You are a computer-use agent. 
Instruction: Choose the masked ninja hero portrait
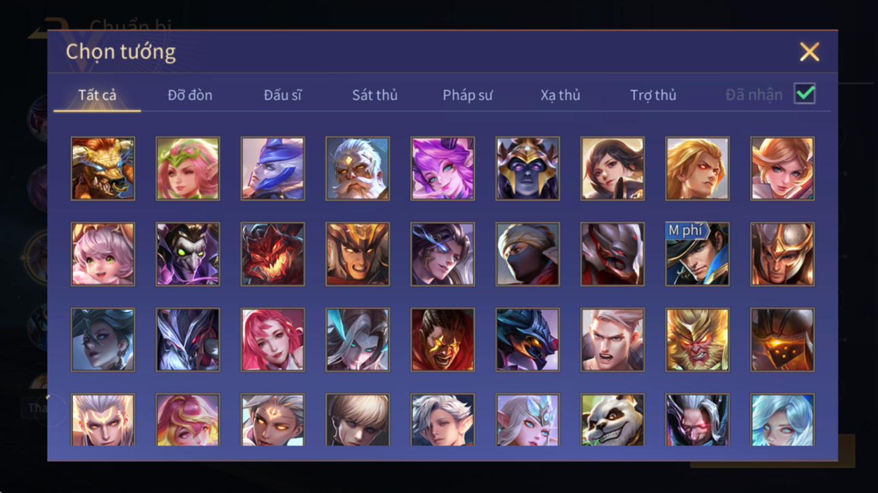[527, 254]
